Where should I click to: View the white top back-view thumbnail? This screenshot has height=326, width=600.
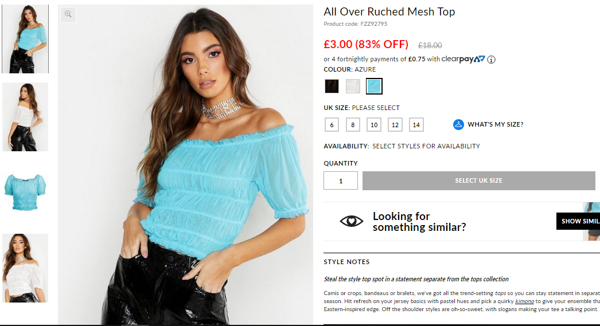click(x=25, y=116)
